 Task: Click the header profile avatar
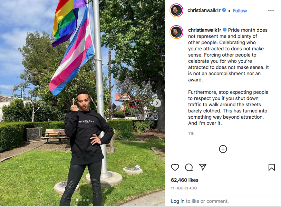[176, 10]
